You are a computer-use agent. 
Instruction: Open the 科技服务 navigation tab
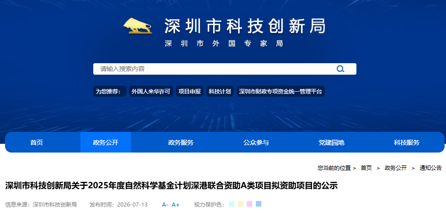[406, 142]
